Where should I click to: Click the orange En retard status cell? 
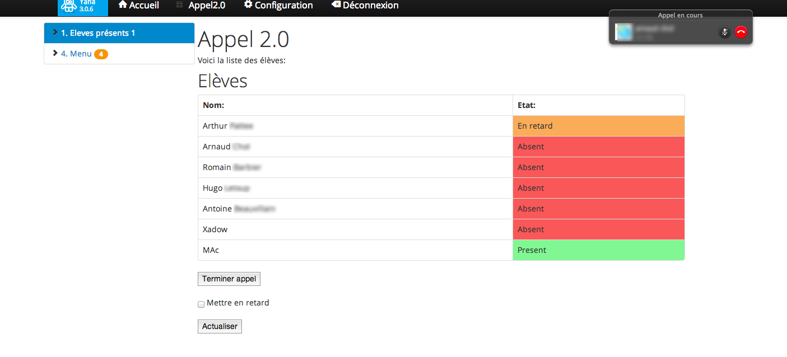click(598, 126)
